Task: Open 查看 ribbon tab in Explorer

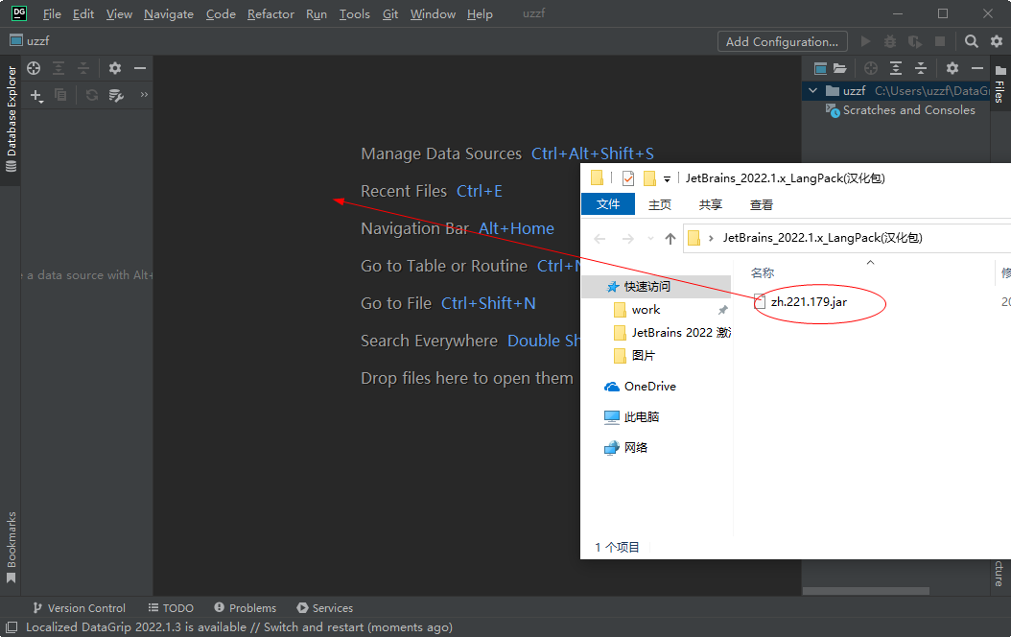Action: (x=762, y=205)
